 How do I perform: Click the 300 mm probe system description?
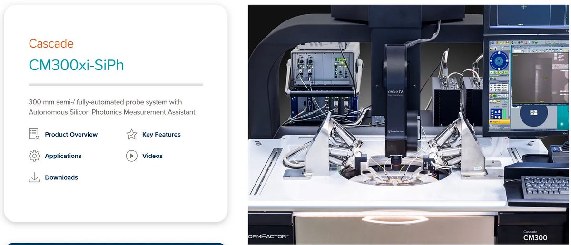112,107
